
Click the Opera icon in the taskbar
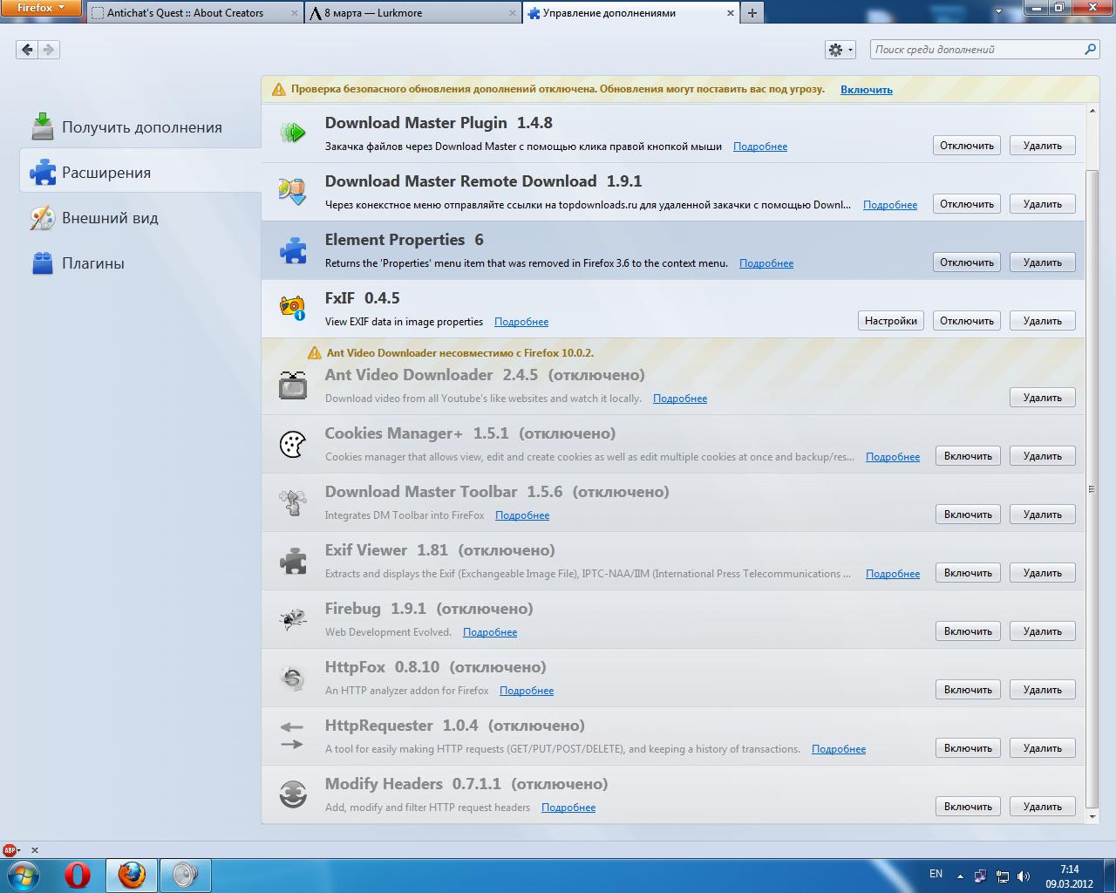[78, 875]
